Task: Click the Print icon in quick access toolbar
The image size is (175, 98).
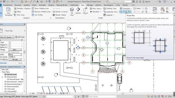Action: click(x=22, y=2)
